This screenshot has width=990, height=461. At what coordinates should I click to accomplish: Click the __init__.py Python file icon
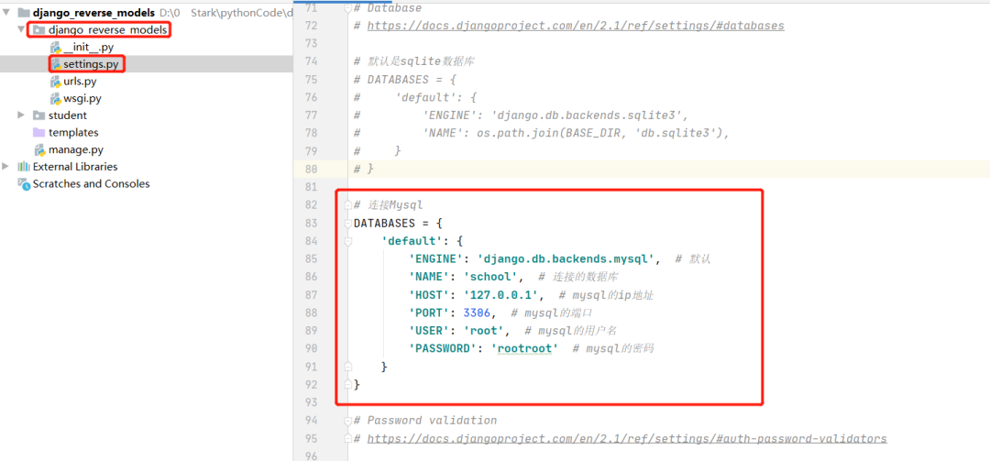pos(56,48)
